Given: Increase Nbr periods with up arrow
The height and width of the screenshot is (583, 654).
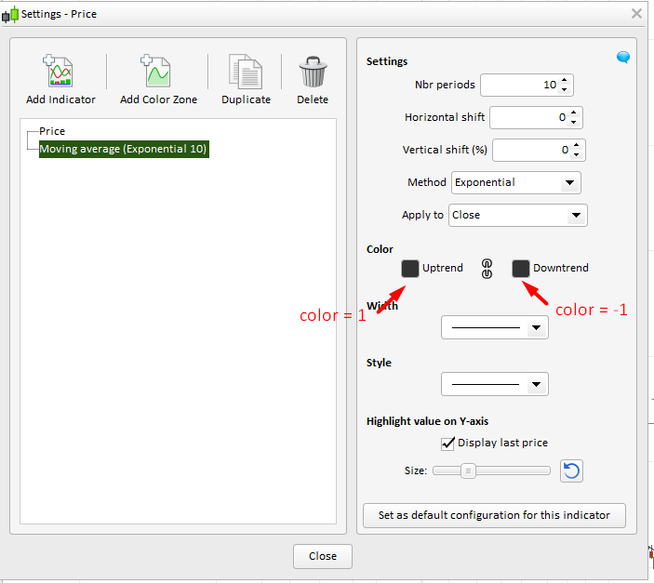Looking at the screenshot, I should coord(565,80).
